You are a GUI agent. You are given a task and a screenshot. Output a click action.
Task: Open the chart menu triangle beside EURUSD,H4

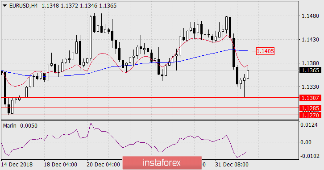(5, 6)
